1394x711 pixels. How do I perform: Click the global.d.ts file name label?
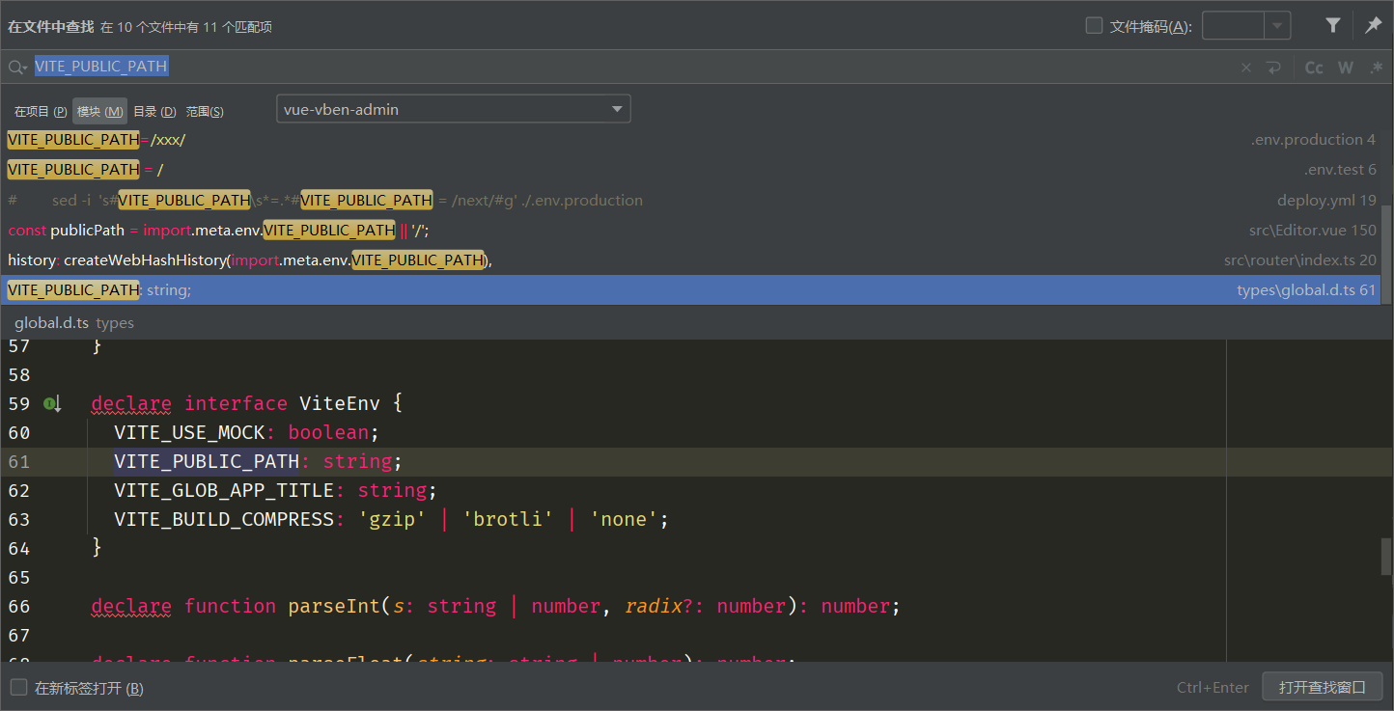pyautogui.click(x=51, y=323)
